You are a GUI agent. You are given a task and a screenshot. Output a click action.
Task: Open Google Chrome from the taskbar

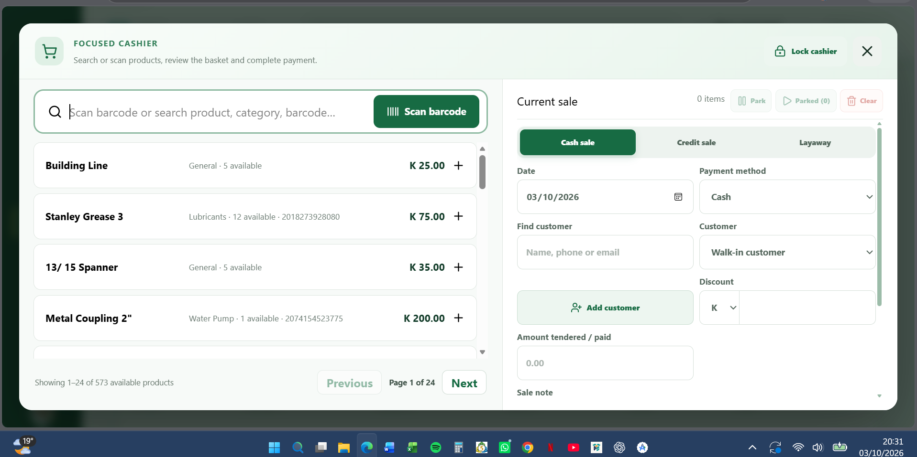point(528,447)
